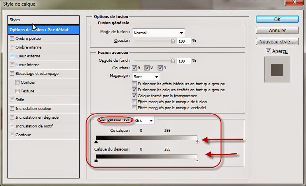Uncheck Fusionner les calques écrêtés en tant que groupe

click(134, 90)
